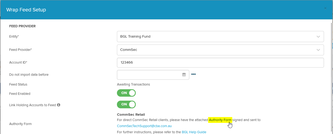Click the Do not import data before date field

pyautogui.click(x=153, y=75)
